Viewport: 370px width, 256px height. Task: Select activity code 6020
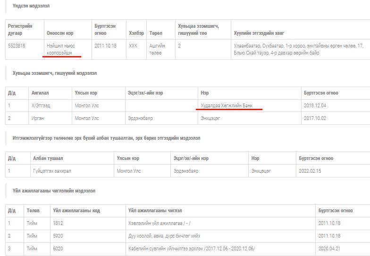tap(58, 248)
